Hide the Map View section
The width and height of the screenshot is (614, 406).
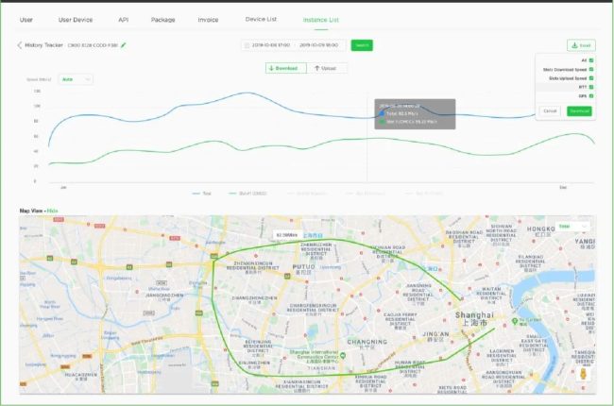tap(53, 211)
